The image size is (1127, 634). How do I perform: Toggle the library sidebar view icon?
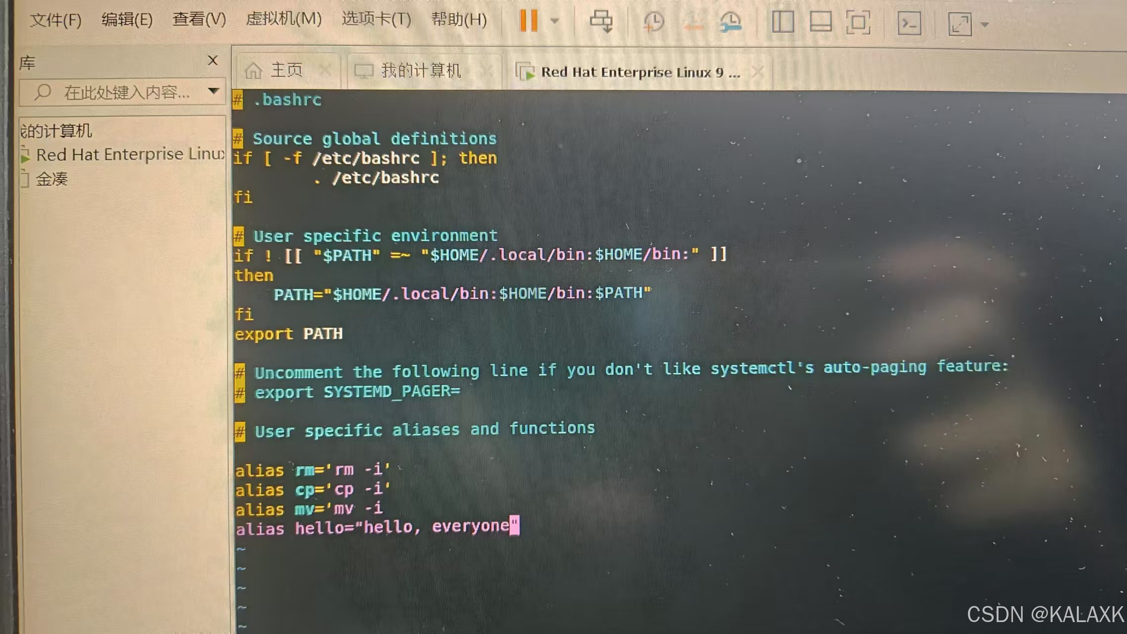pos(783,22)
